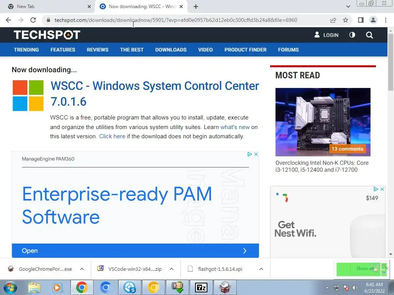Open the PRODUCT FINDER menu
394x295 pixels.
(x=245, y=50)
